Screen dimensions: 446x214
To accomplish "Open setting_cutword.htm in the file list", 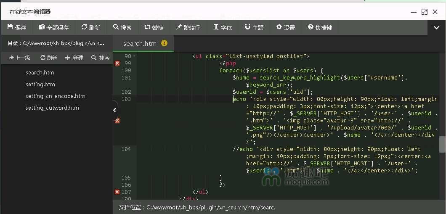I will [x=52, y=108].
